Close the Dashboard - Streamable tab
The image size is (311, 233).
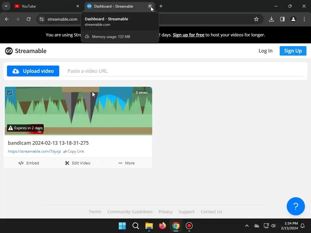(x=150, y=6)
